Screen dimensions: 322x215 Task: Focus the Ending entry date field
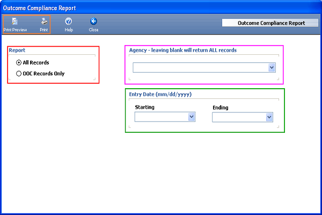click(x=238, y=117)
